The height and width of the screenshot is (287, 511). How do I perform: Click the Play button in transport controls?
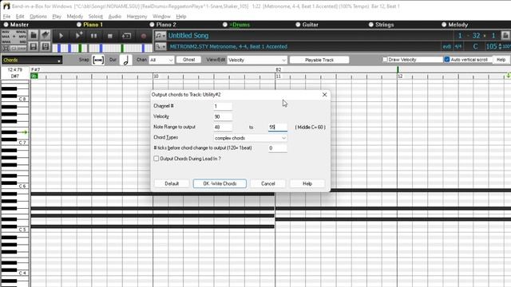tap(61, 36)
